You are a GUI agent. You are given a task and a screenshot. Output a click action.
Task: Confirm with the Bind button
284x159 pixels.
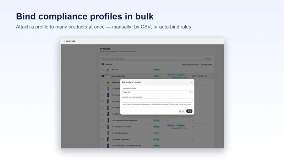point(189,111)
